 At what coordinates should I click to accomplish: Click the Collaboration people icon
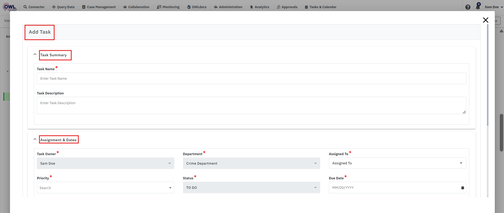(x=125, y=7)
